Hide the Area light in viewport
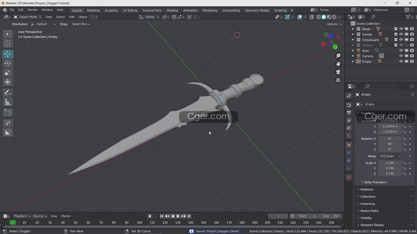Image resolution: width=417 pixels, height=234 pixels. click(401, 51)
